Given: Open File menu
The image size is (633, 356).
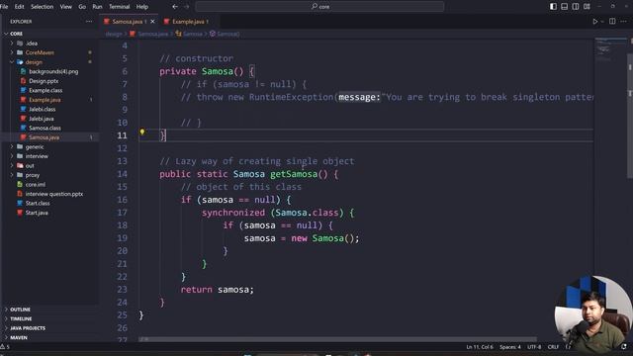Looking at the screenshot, I should (x=4, y=7).
